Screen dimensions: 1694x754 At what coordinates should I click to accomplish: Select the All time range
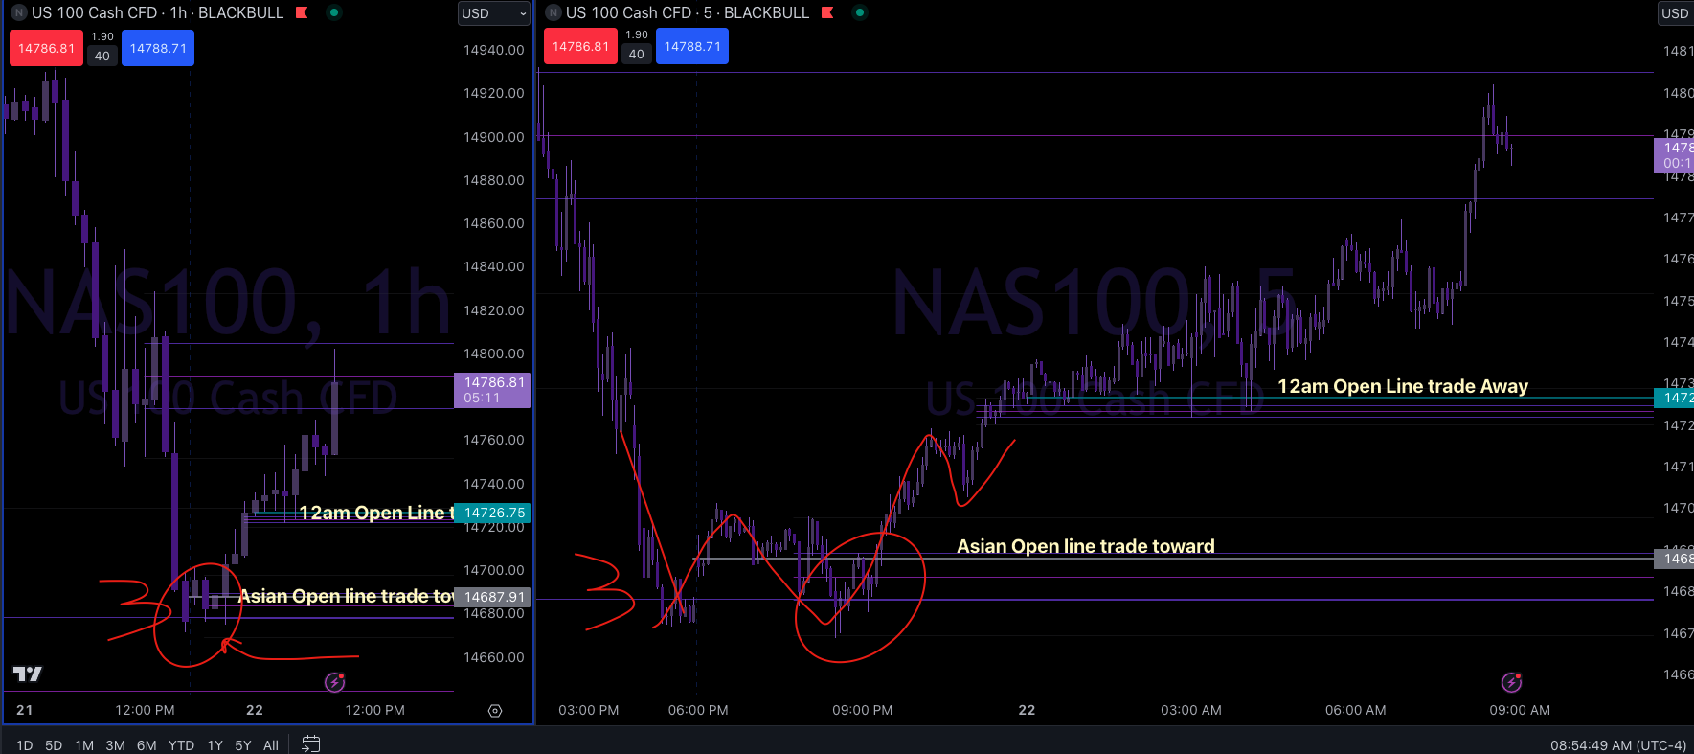(271, 745)
